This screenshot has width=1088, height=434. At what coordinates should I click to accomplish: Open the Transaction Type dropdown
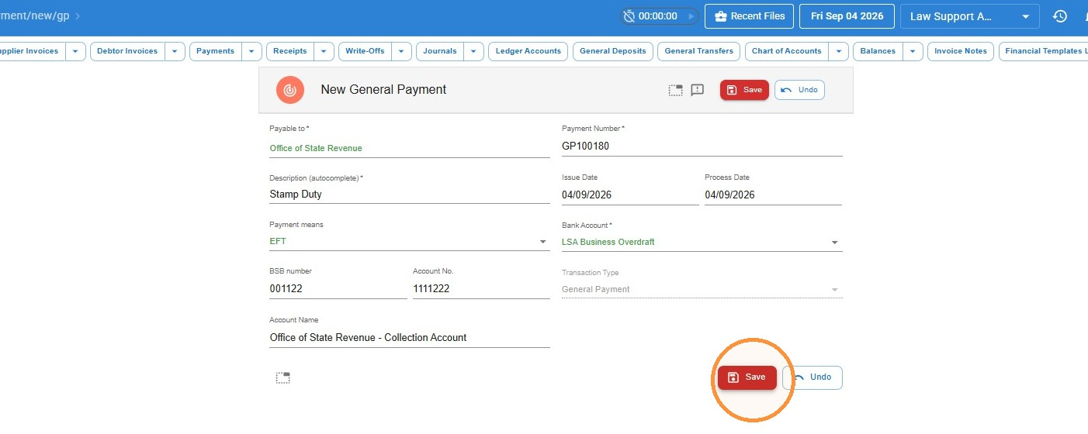tap(702, 289)
